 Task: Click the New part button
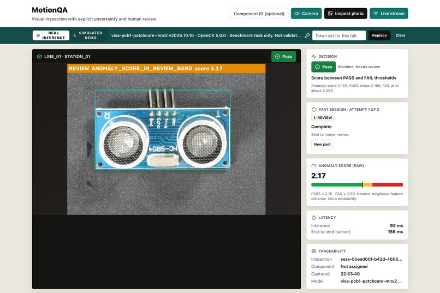(x=322, y=145)
